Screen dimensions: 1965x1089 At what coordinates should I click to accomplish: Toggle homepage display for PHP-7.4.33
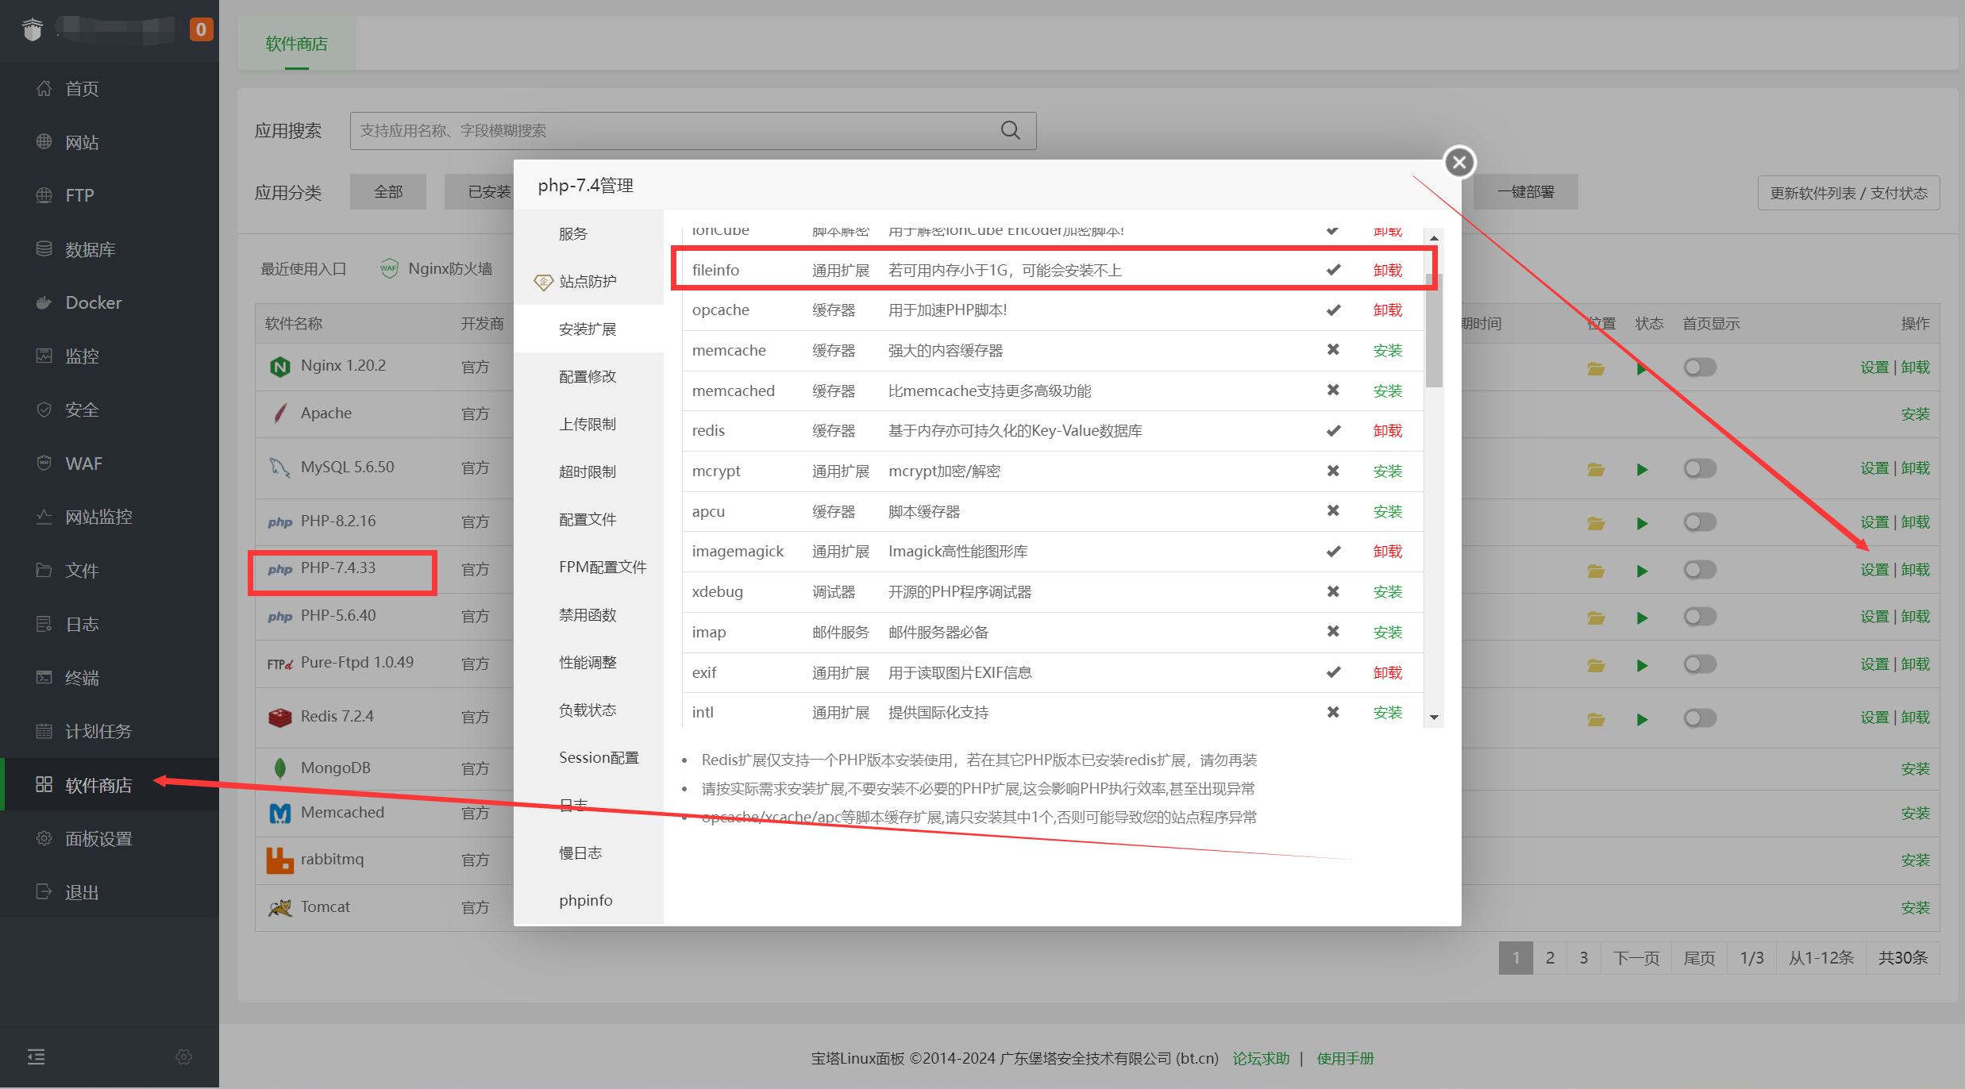pyautogui.click(x=1700, y=570)
